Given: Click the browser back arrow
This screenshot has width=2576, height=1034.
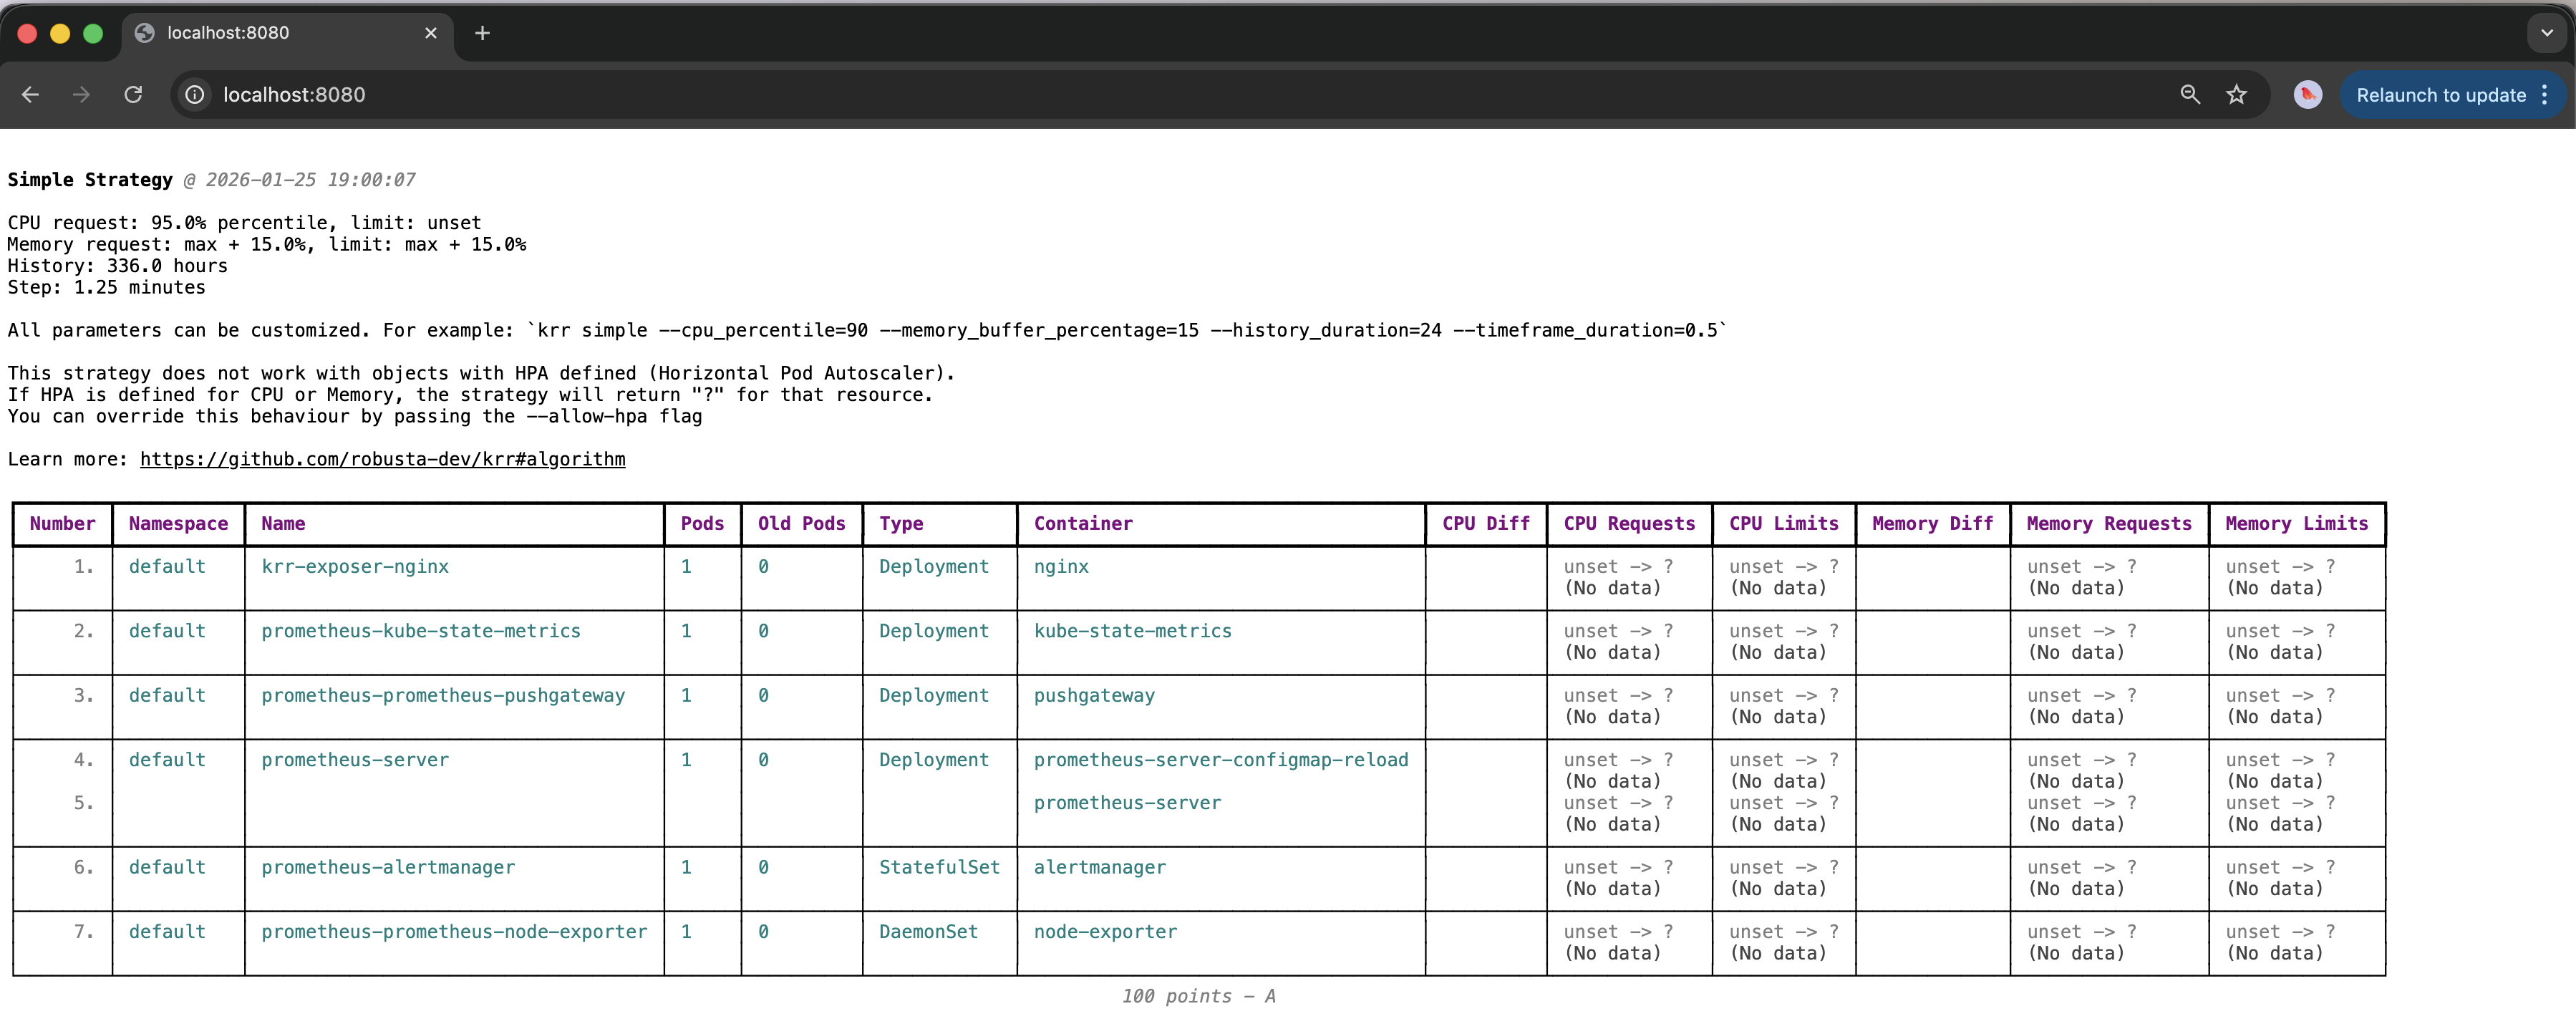Looking at the screenshot, I should [30, 94].
